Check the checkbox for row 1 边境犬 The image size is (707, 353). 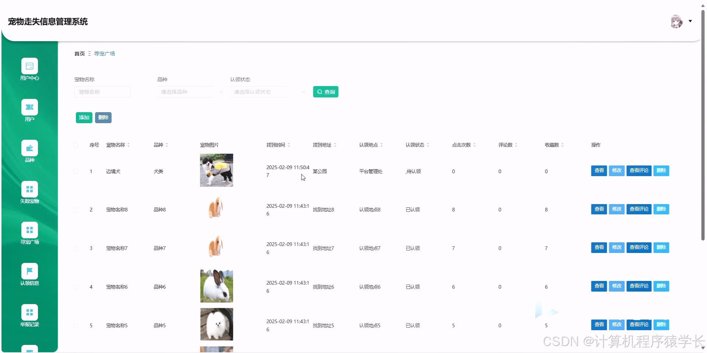tap(76, 171)
